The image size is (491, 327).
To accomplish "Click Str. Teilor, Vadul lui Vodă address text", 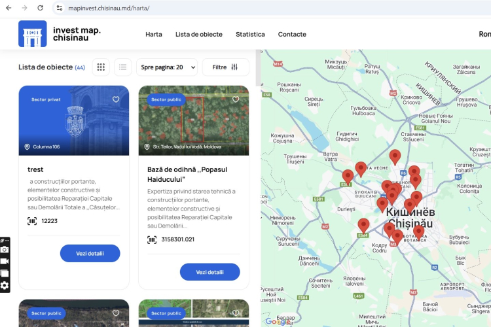I will pos(187,146).
